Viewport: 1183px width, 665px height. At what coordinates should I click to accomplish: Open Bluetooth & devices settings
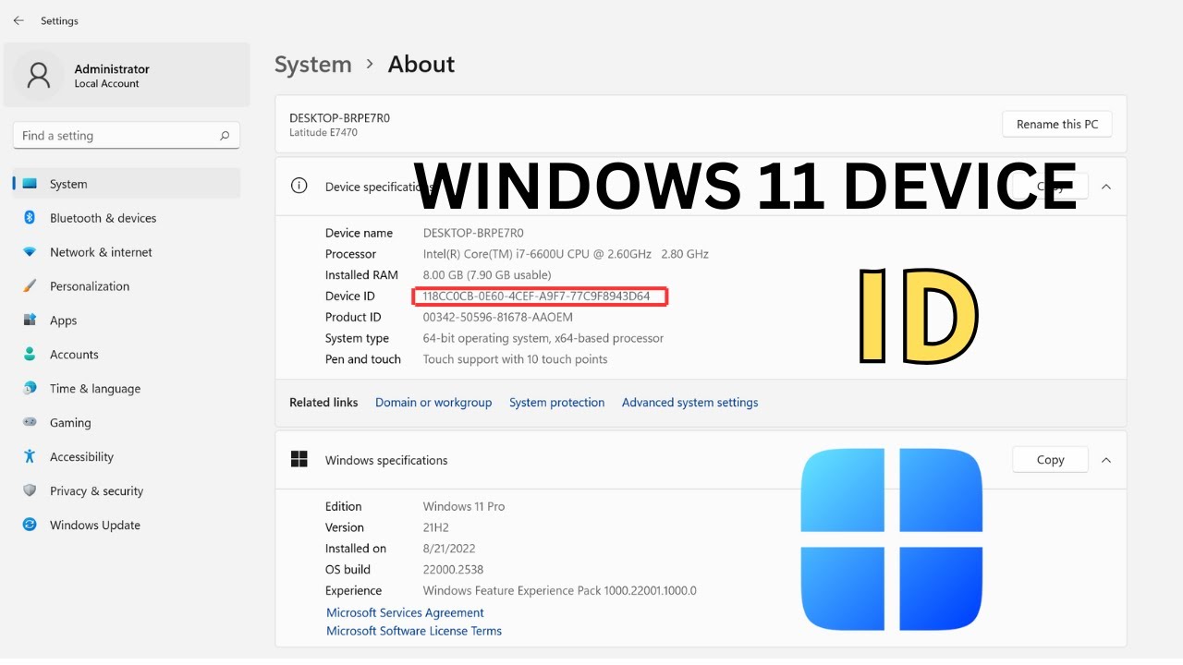127,218
